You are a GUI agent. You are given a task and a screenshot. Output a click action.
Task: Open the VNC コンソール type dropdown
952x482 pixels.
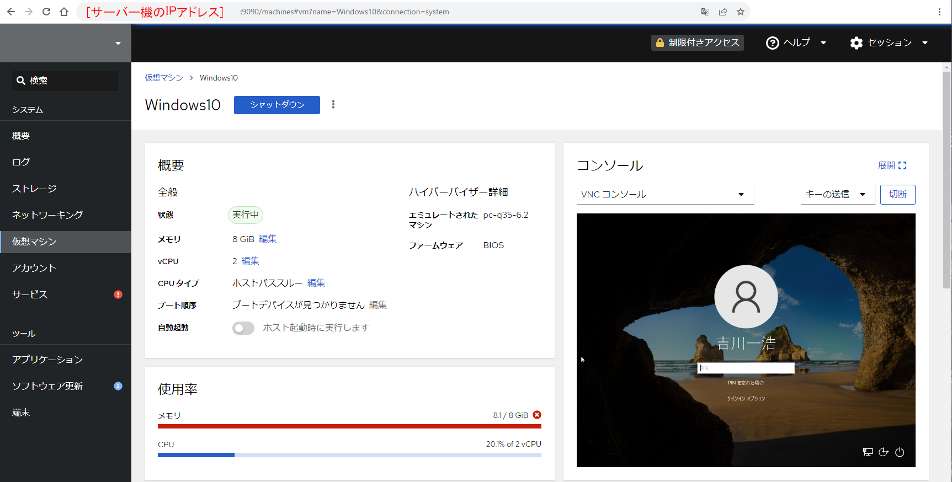tap(665, 194)
